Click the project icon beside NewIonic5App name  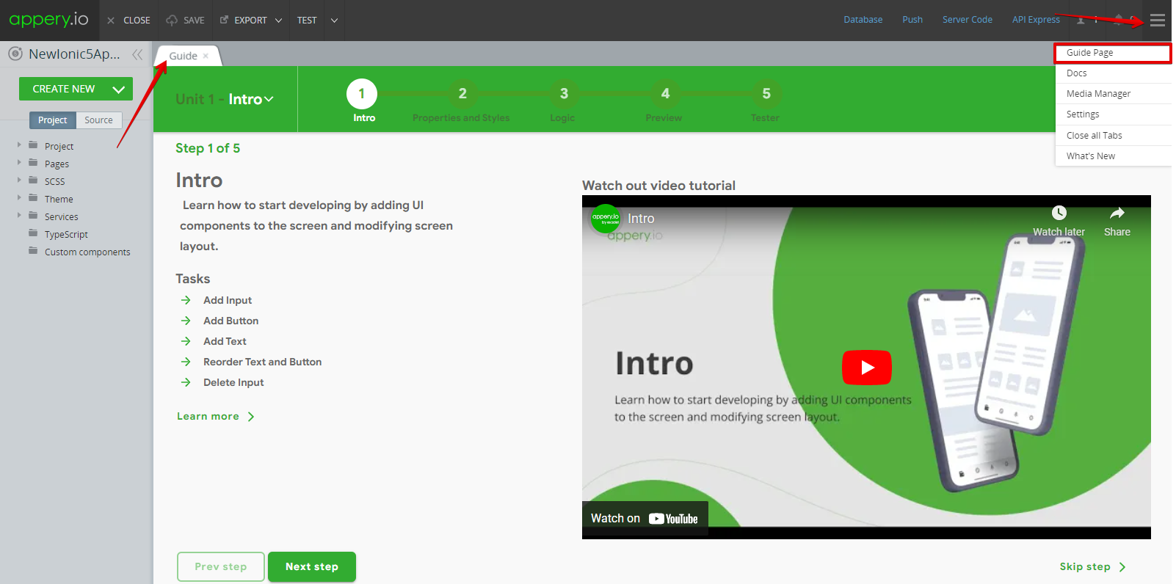(15, 54)
